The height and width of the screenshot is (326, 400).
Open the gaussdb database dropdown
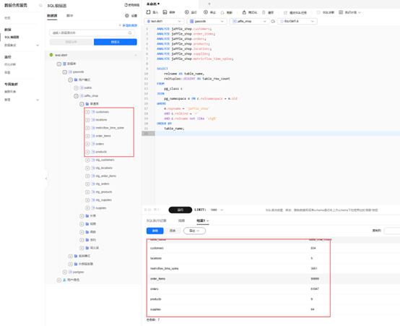pos(206,21)
